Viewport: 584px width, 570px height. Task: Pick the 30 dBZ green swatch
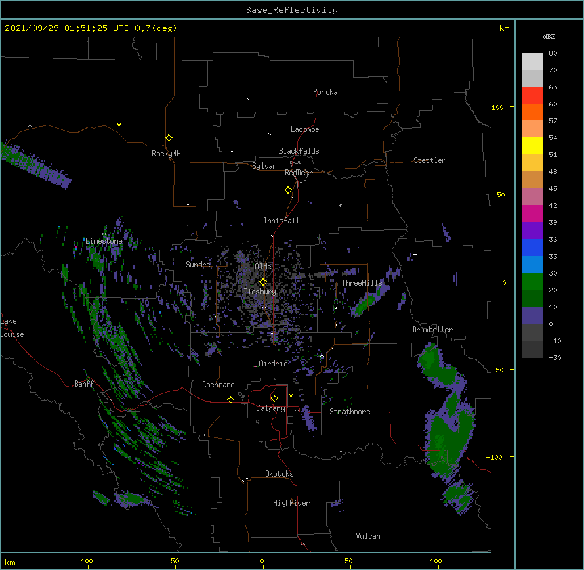tap(533, 282)
